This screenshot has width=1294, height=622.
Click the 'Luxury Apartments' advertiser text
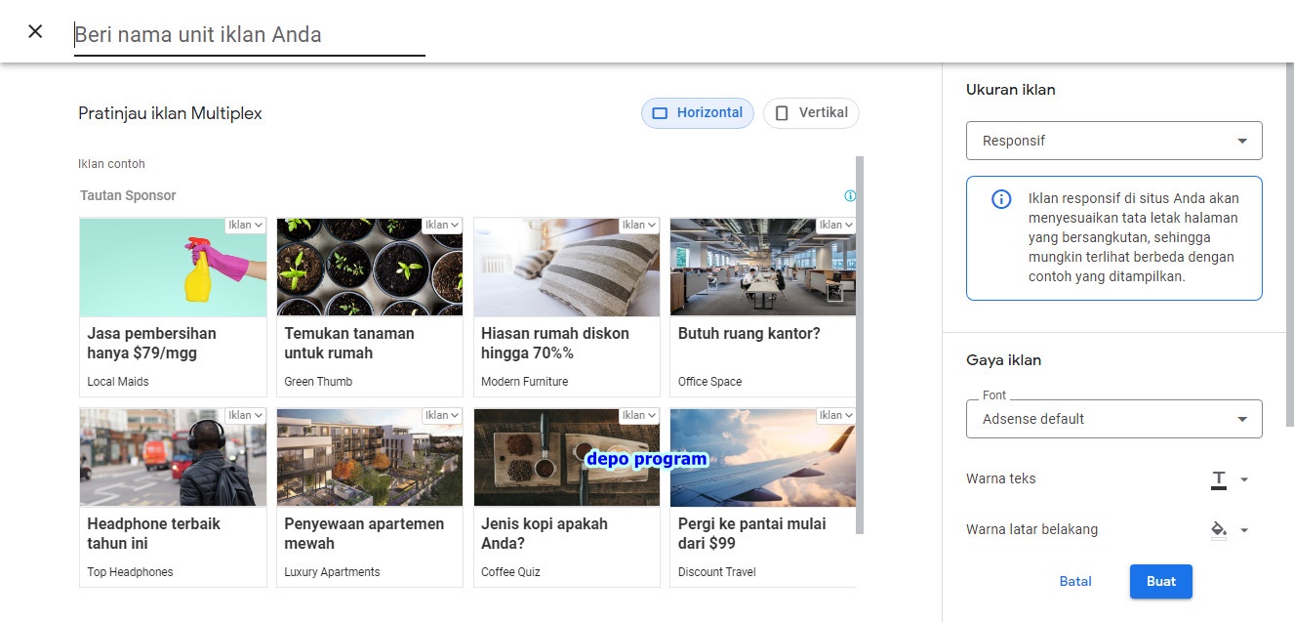(332, 572)
